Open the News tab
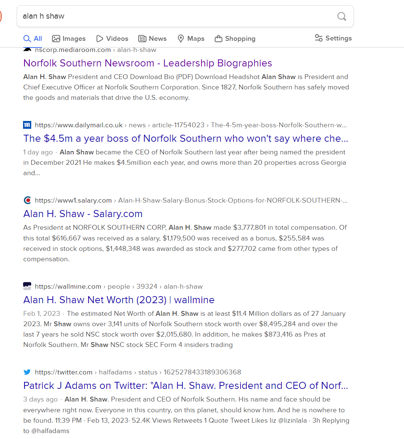 point(152,39)
